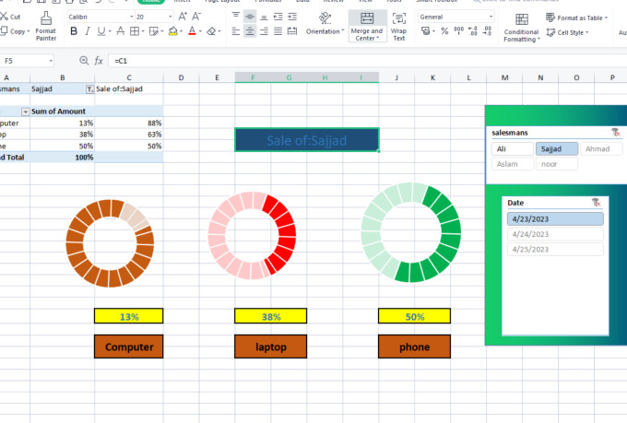Click Merge and Center button
This screenshot has height=423, width=627.
(x=367, y=28)
